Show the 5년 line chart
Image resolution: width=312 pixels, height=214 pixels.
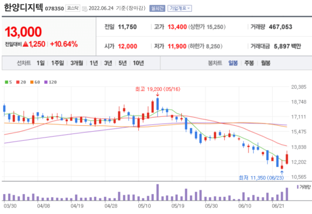[123, 63]
